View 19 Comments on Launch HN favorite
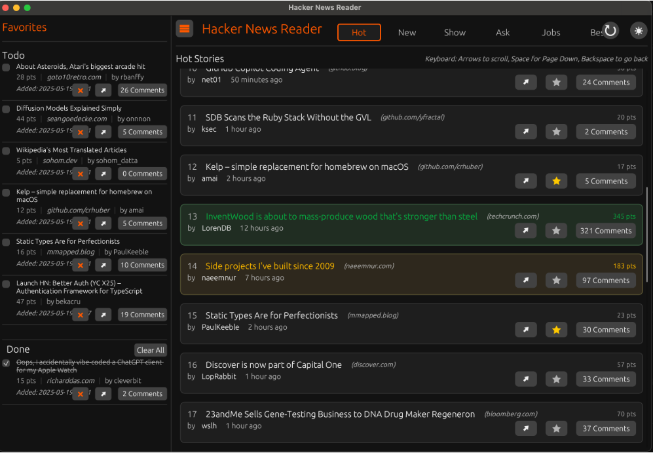This screenshot has width=653, height=453. [x=142, y=315]
